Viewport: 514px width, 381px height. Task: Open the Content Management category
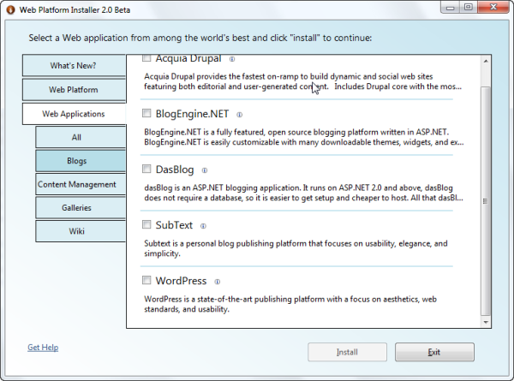coord(81,184)
